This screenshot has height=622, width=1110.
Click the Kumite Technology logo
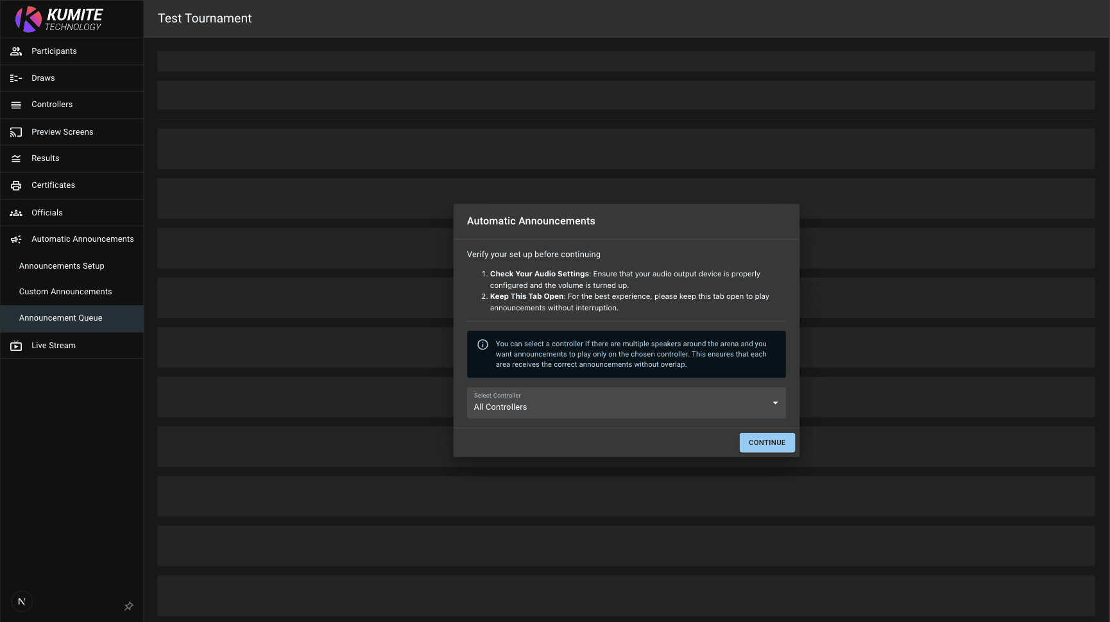point(59,19)
